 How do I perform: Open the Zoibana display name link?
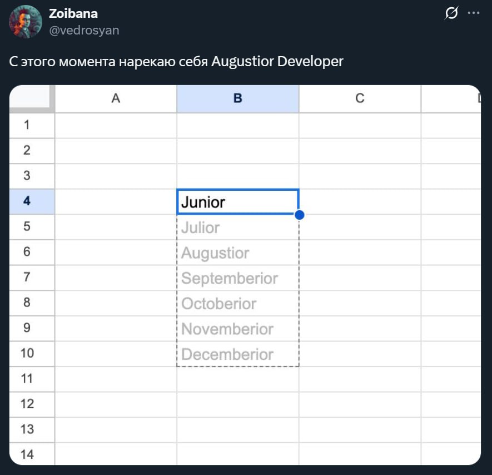(x=73, y=13)
